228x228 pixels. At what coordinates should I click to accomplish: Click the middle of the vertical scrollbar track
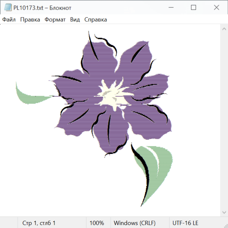point(224,120)
